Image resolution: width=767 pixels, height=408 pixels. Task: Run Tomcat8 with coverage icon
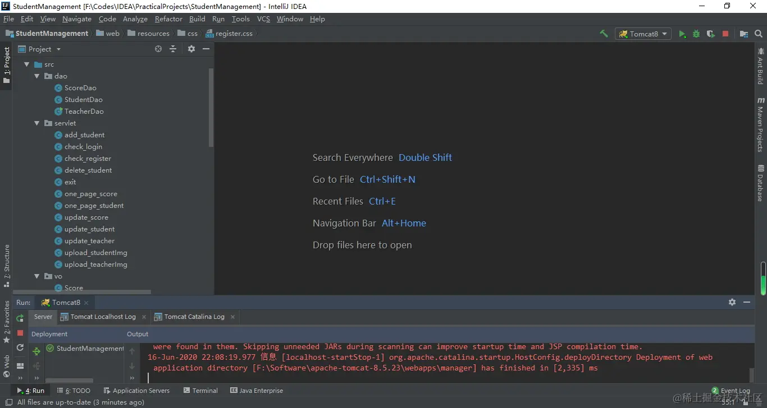click(711, 34)
